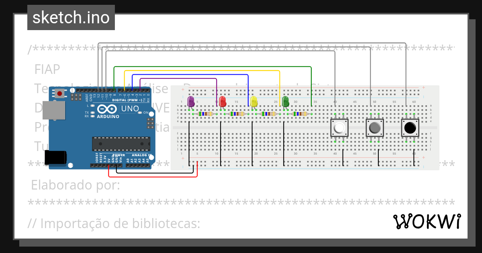Select the red 5V power wire
Viewport: 482px width, 253px height.
[153, 176]
